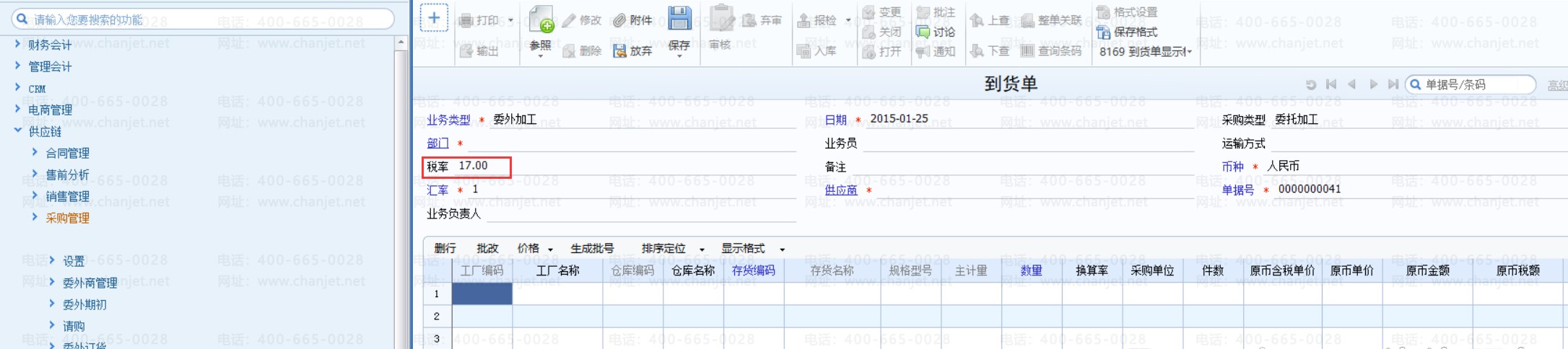This screenshot has width=1568, height=349.
Task: Click the refresh icon beside navigation arrows
Action: click(x=1311, y=84)
